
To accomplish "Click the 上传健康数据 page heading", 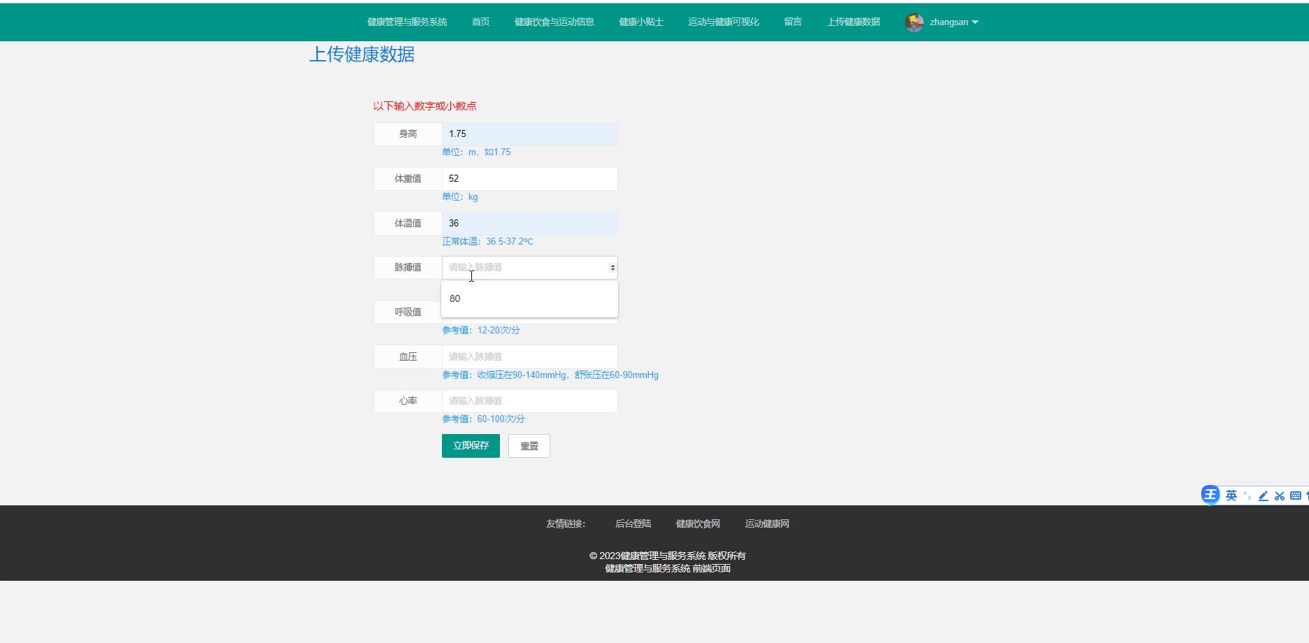I will [362, 55].
